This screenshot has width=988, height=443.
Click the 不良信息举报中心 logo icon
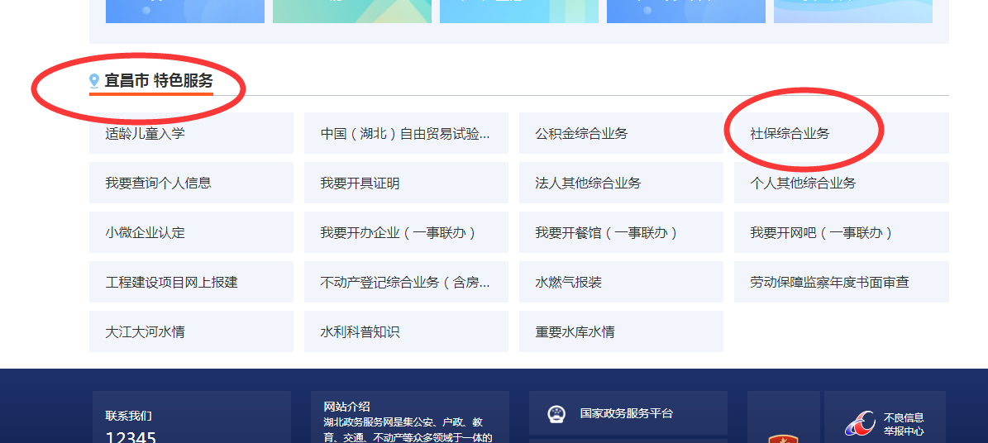click(x=859, y=423)
